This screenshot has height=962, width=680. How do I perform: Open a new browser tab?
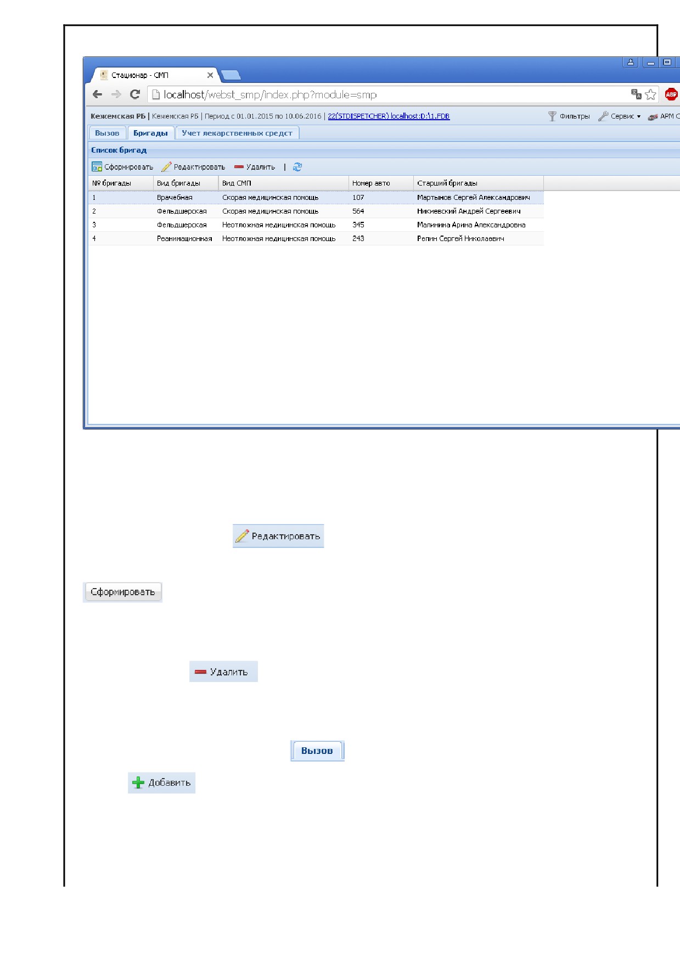(231, 75)
